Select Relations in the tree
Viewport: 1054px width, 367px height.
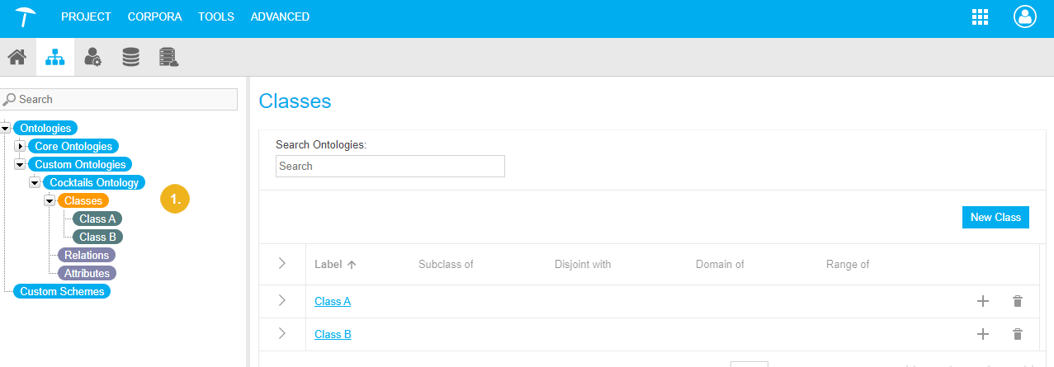87,256
